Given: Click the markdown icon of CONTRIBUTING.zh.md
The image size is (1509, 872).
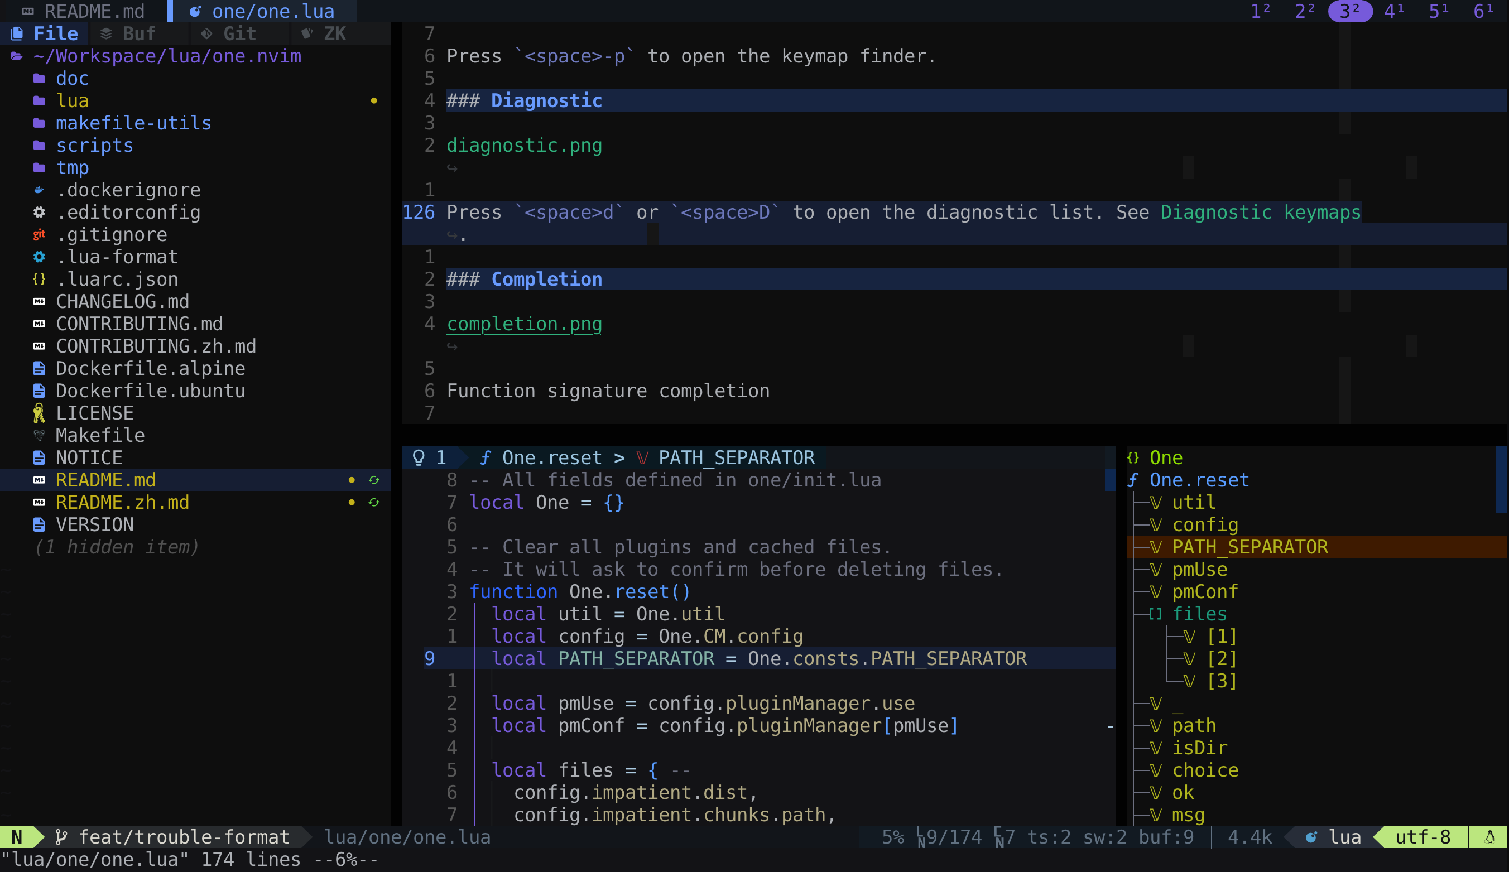Looking at the screenshot, I should click(x=39, y=346).
